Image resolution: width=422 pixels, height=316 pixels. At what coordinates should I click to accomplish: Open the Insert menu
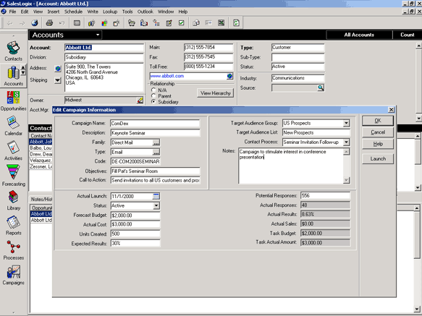54,12
